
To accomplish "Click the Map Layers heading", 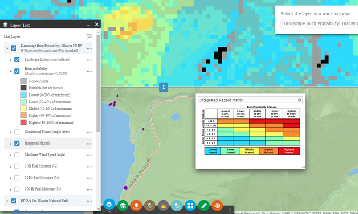I will (x=12, y=36).
